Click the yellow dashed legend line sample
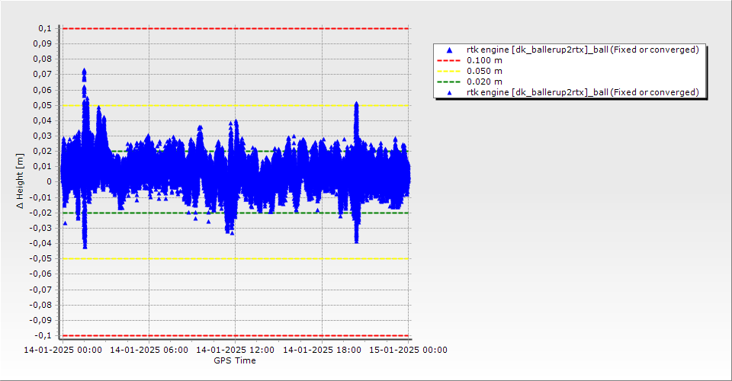 pyautogui.click(x=448, y=72)
